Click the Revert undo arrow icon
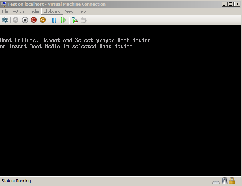 point(84,20)
